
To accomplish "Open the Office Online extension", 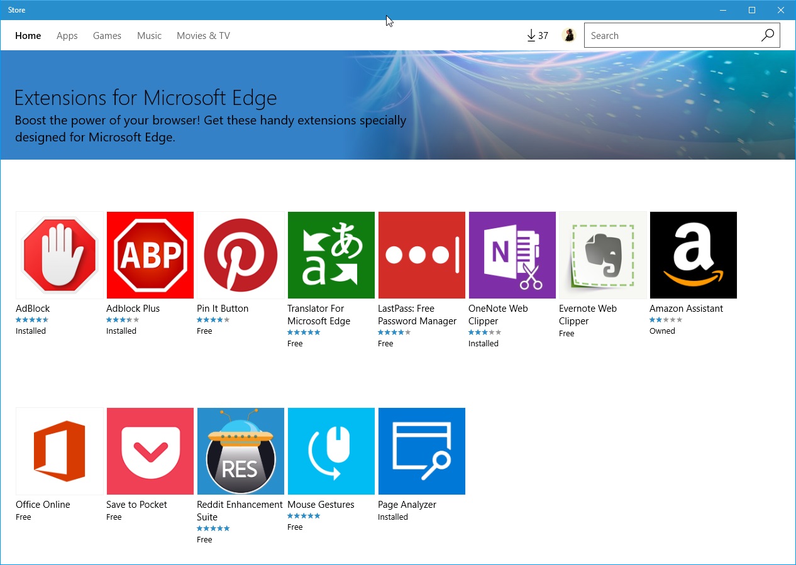I will pos(59,451).
